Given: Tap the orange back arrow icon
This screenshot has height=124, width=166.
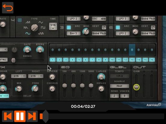Looking at the screenshot, I should (x=8, y=8).
